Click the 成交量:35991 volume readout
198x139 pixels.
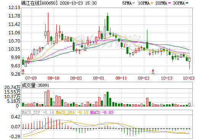35,85
